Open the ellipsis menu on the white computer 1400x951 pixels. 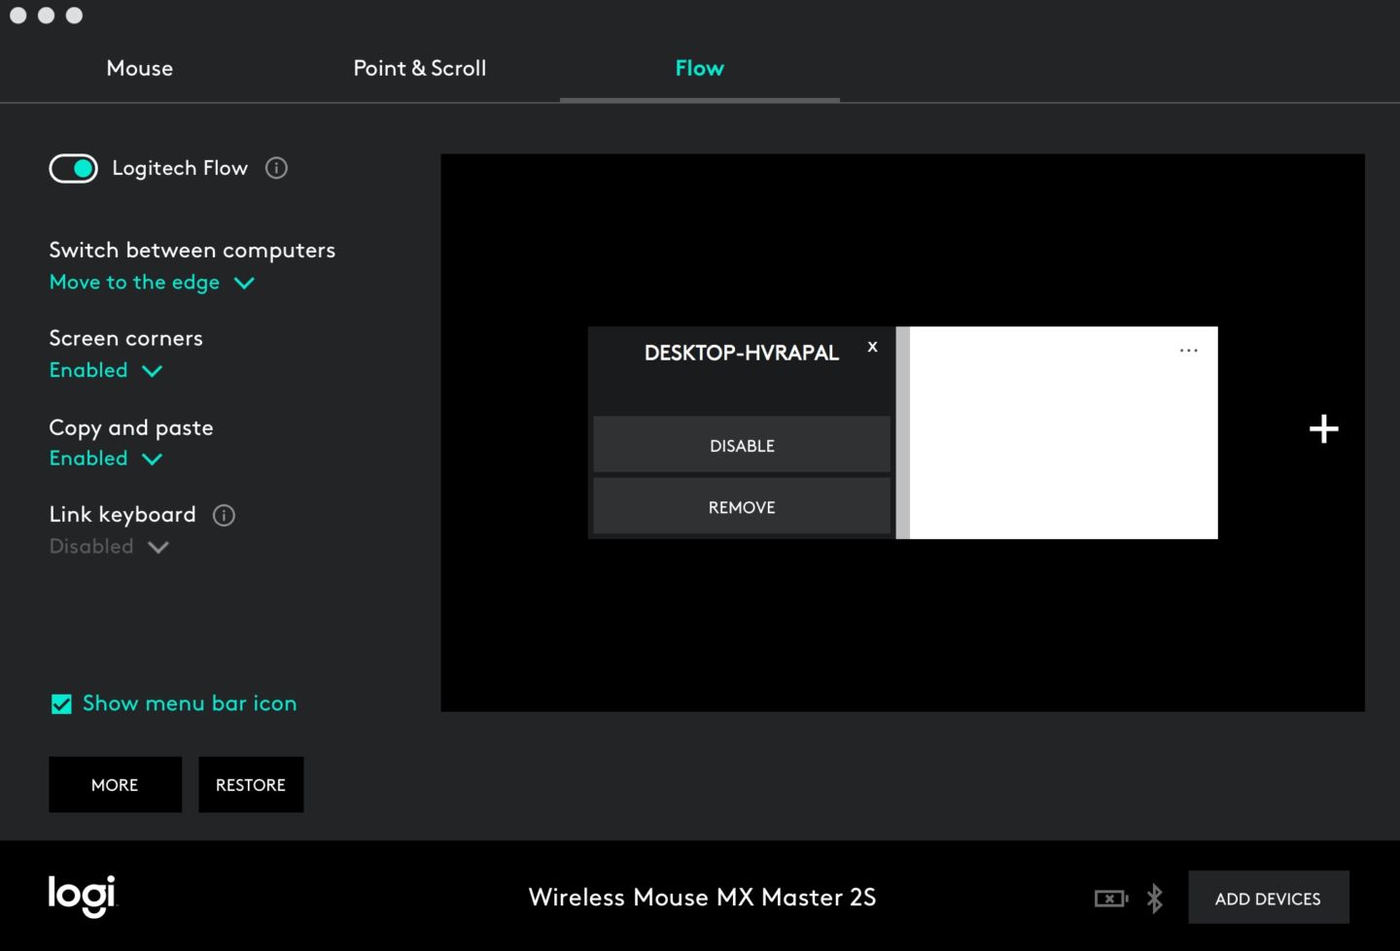point(1188,350)
